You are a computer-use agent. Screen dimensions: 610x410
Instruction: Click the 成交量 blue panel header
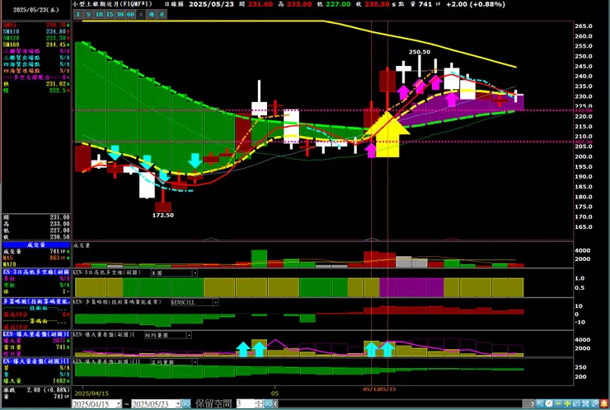pyautogui.click(x=36, y=245)
